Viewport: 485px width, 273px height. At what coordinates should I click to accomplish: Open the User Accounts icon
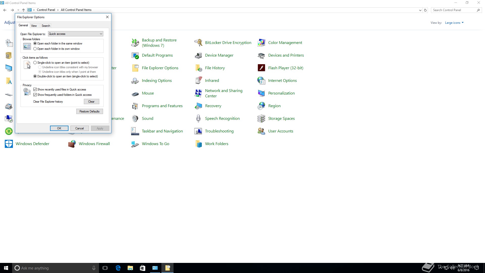pyautogui.click(x=261, y=131)
